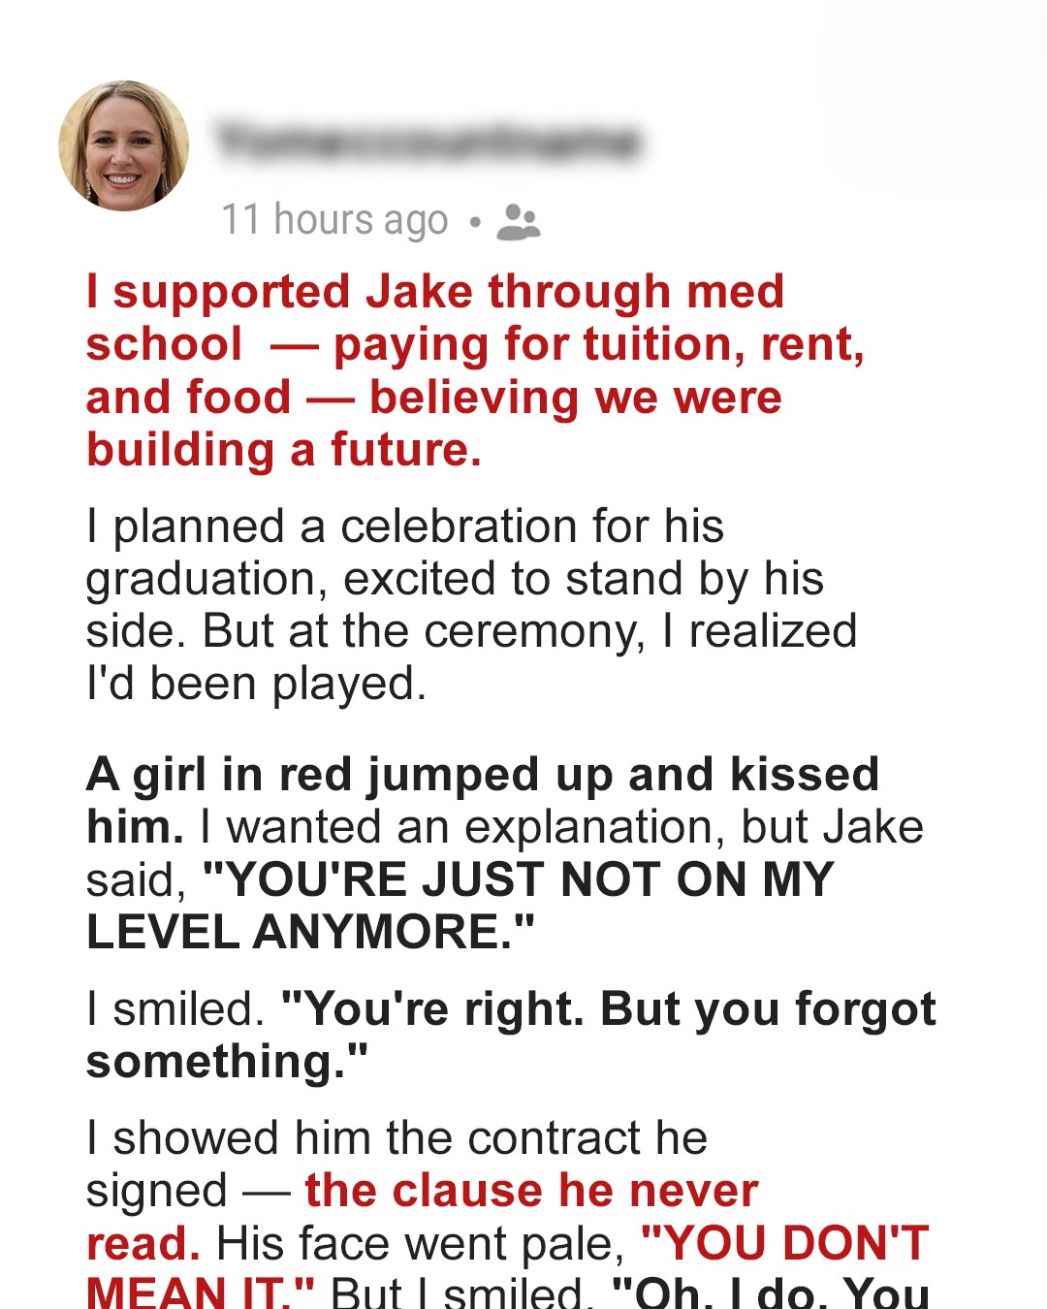Tap the bold "Oh, I do. You" text
This screenshot has height=1309, width=1047.
771,1293
